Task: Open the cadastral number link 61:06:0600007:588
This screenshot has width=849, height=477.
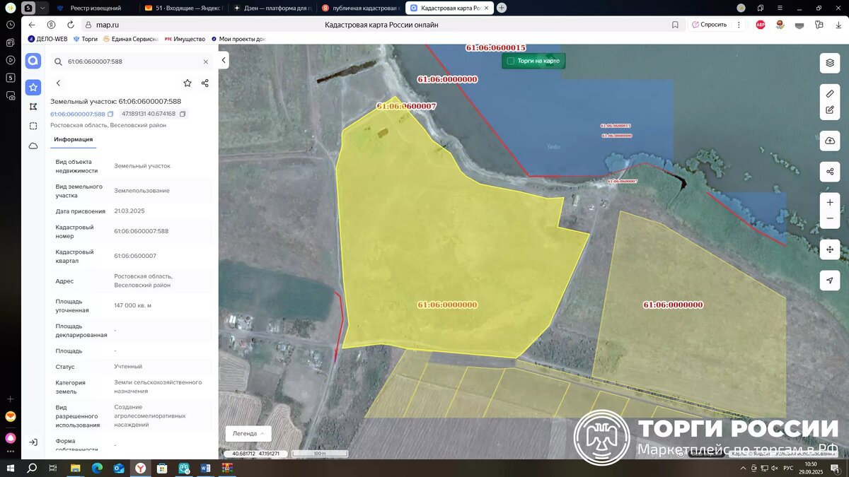Action: [x=77, y=114]
